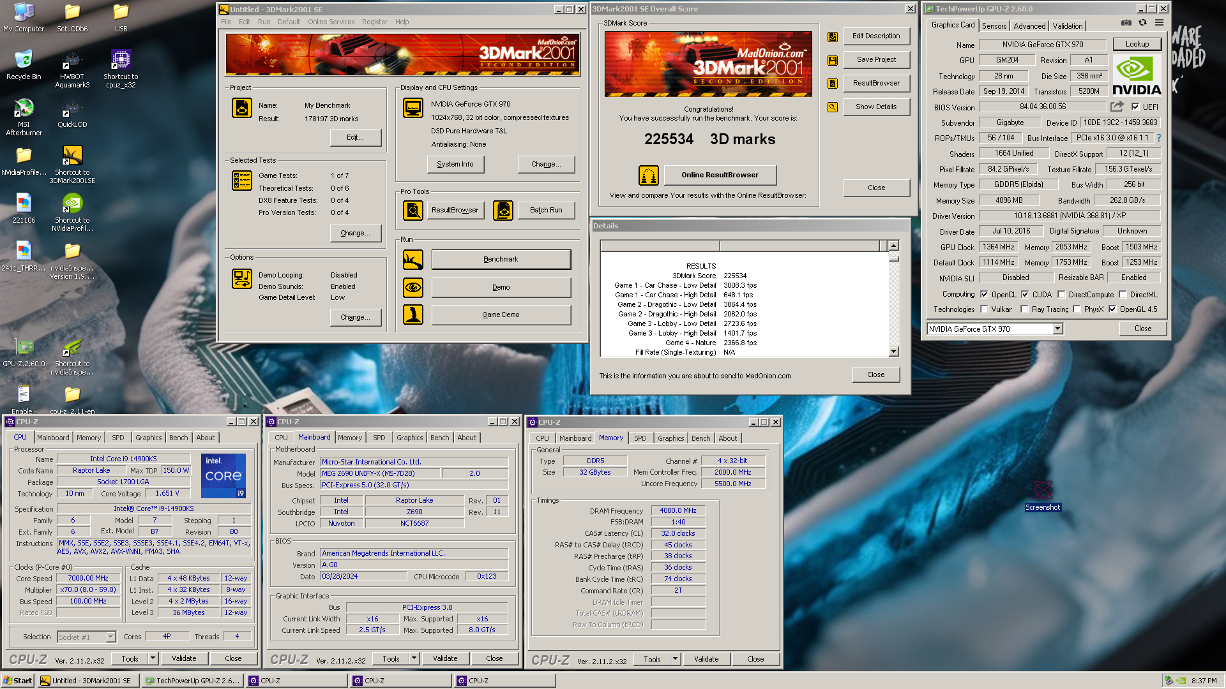Click the Project icon in 3DMark2001
Image resolution: width=1226 pixels, height=689 pixels.
tap(241, 108)
